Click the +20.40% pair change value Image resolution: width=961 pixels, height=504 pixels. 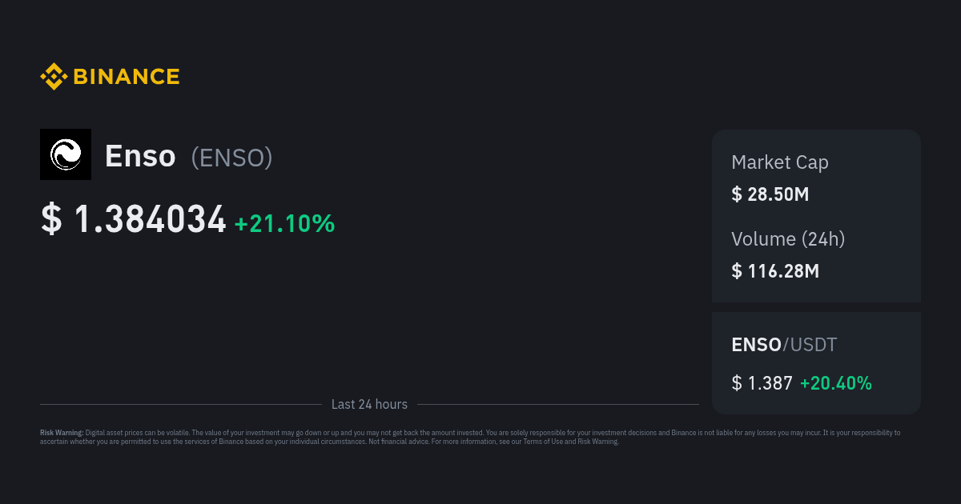pyautogui.click(x=835, y=383)
